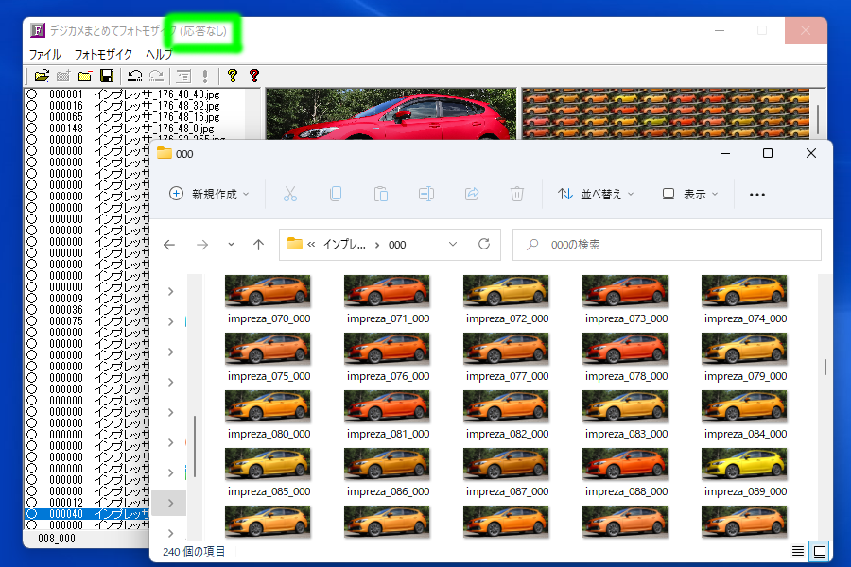Open the 表示 view dropdown
This screenshot has height=567, width=851.
(690, 194)
